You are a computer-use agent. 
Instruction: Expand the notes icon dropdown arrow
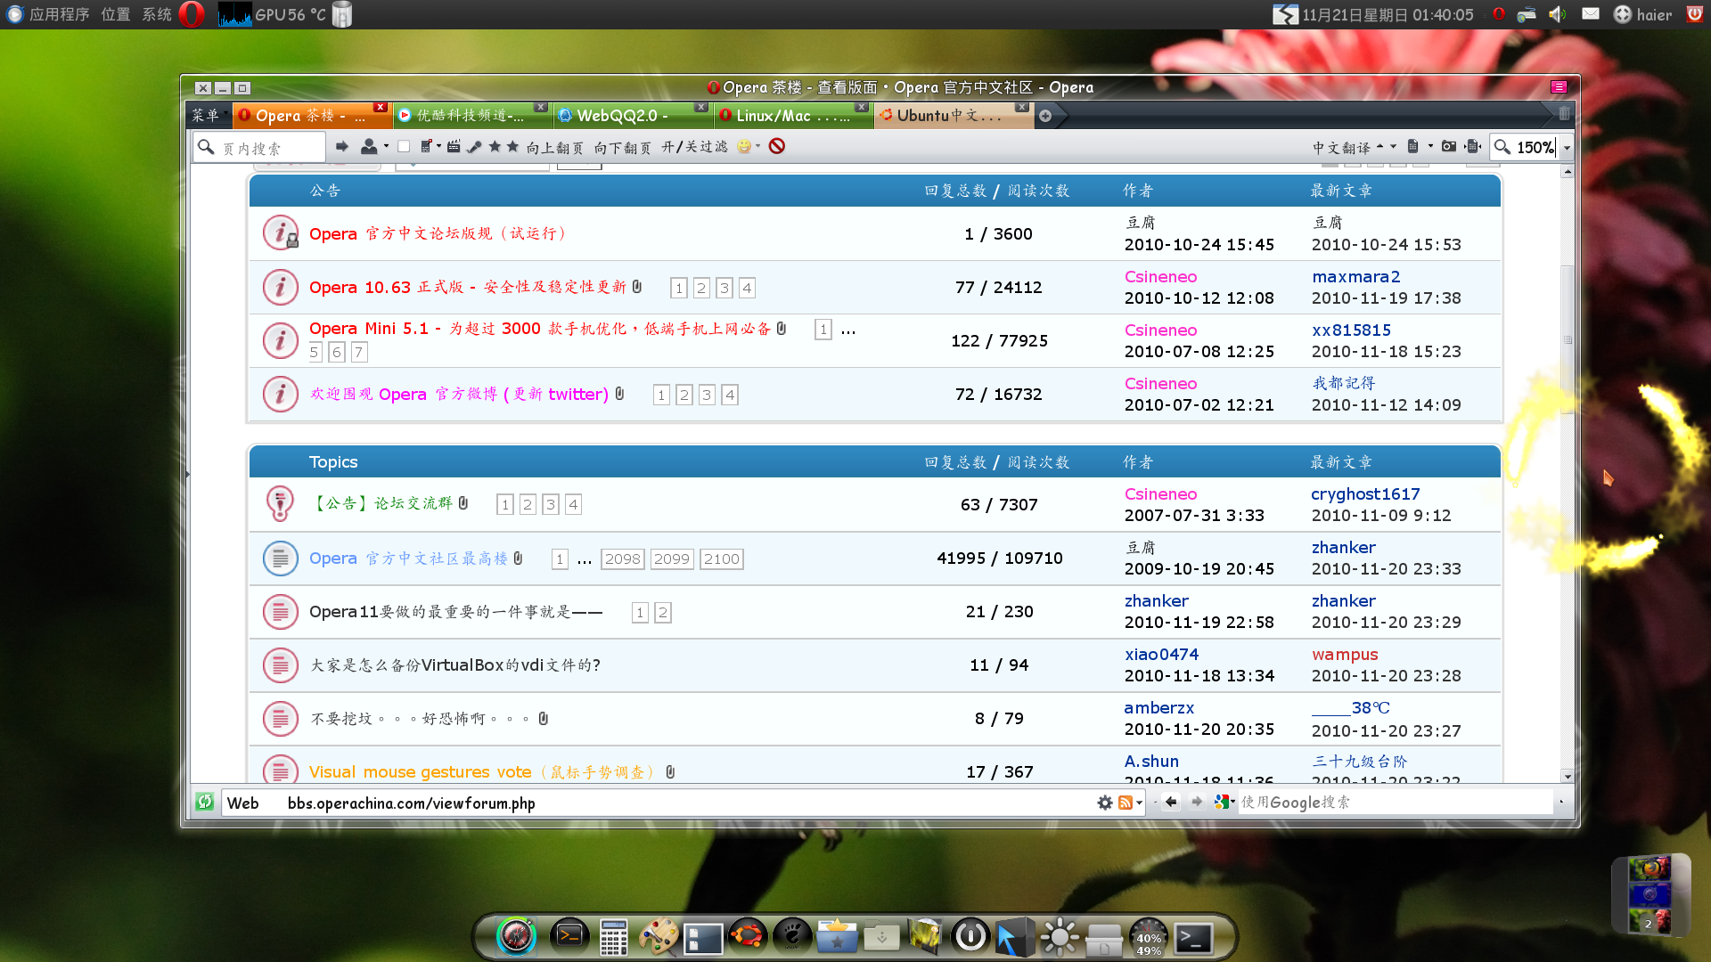(438, 146)
